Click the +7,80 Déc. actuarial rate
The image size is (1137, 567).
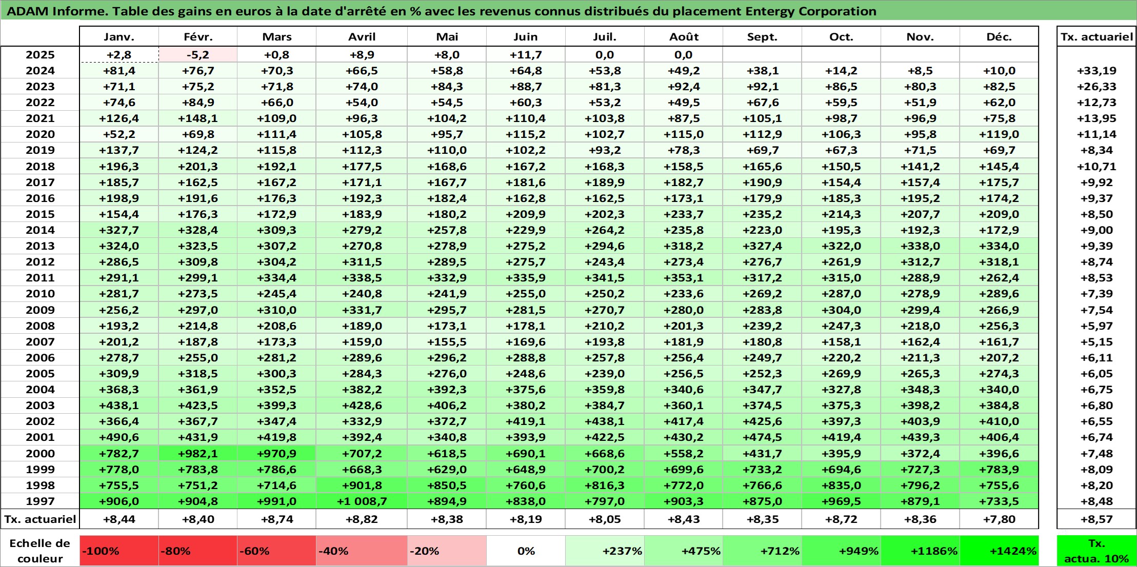999,519
